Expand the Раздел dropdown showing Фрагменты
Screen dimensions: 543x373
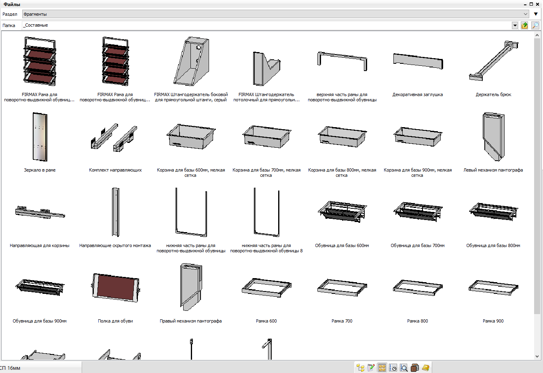click(x=276, y=14)
